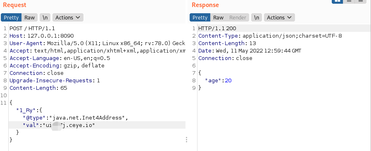Image resolution: width=371 pixels, height=151 pixels.
Task: Click the 'HTTP/1.1 200' status line
Action: pos(217,29)
